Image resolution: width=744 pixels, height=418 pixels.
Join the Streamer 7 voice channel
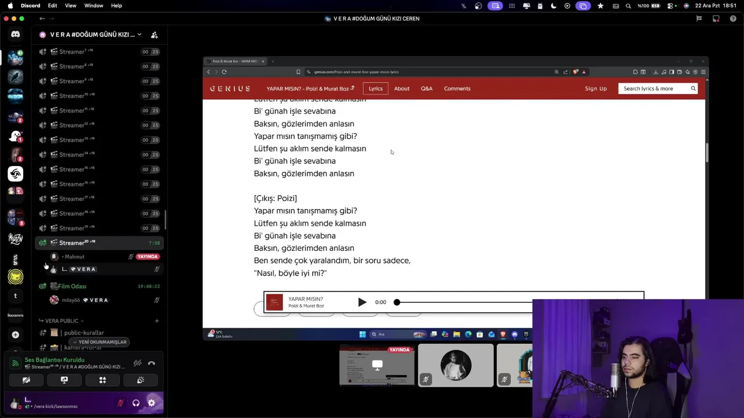(x=99, y=52)
